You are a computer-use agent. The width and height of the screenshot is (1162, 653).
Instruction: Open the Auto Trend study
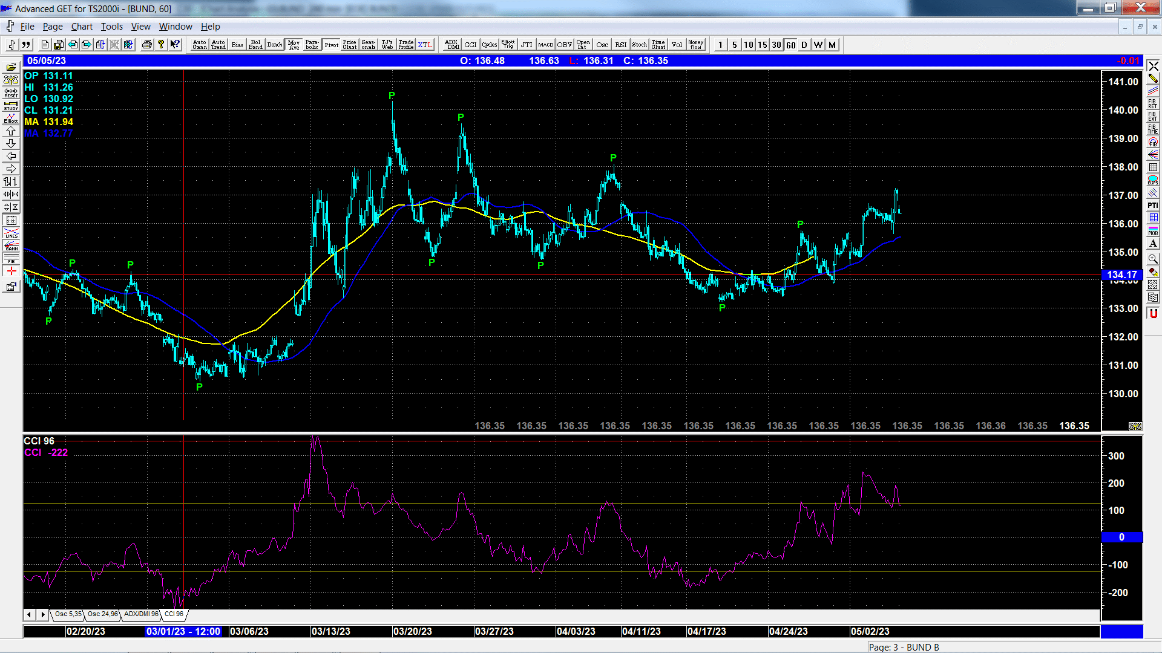point(218,45)
